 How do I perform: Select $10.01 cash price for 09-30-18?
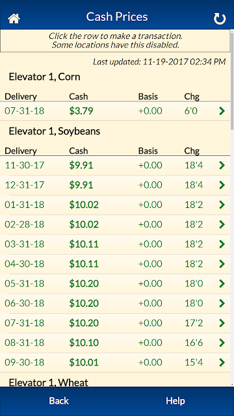tap(84, 363)
